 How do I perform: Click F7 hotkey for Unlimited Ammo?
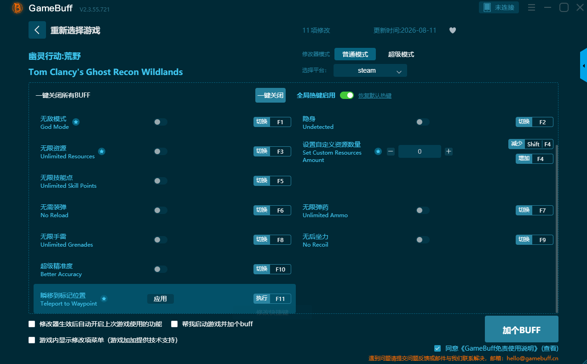(x=535, y=210)
